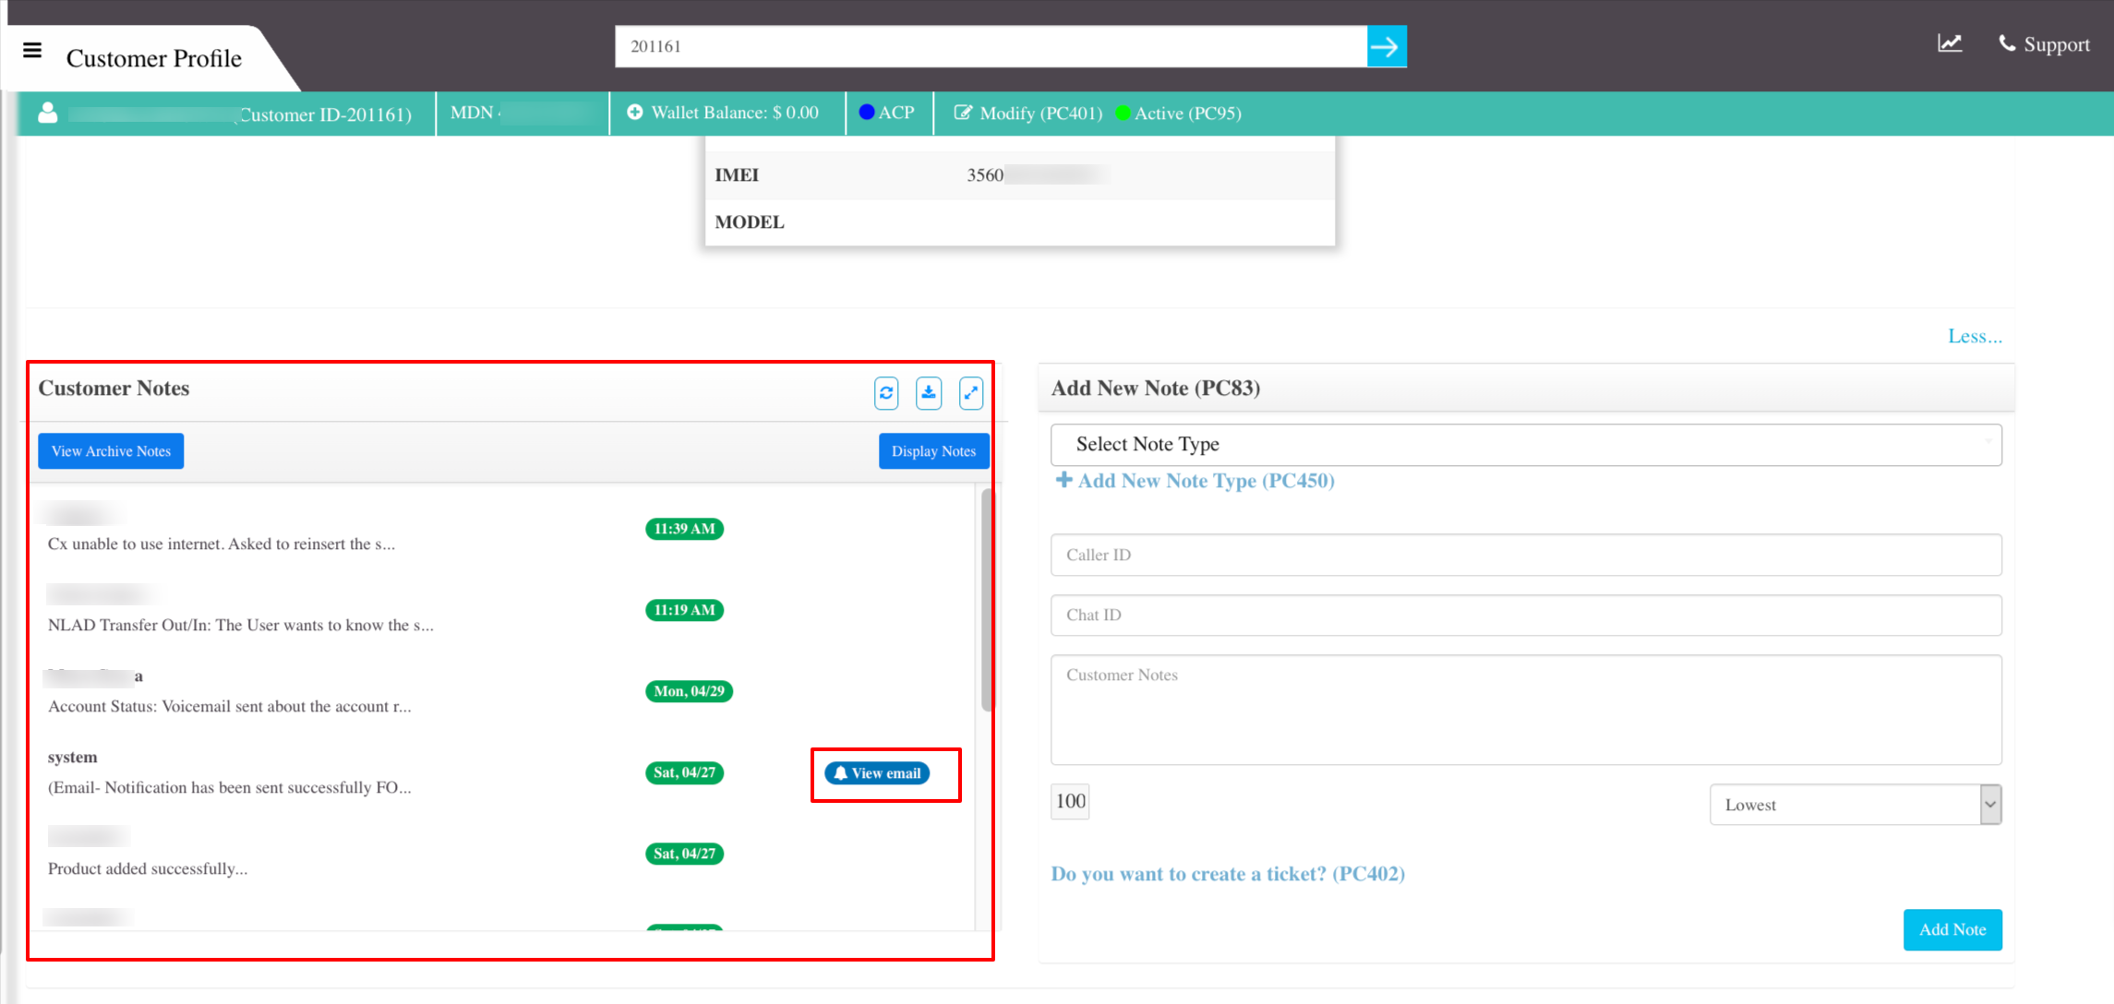Open the Select Note Type dropdown
Screen dimensions: 2114x1004
(1526, 445)
